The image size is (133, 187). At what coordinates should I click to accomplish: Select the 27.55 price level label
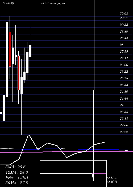pyautogui.click(x=124, y=52)
